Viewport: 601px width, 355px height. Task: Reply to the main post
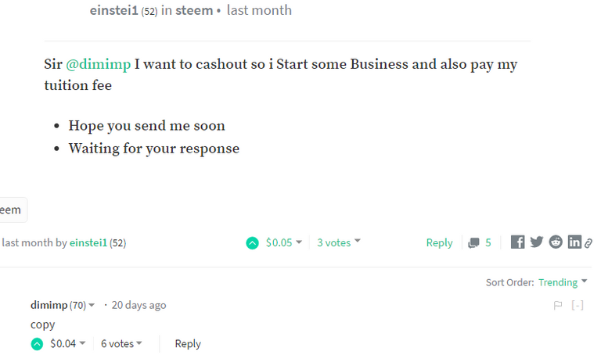439,242
